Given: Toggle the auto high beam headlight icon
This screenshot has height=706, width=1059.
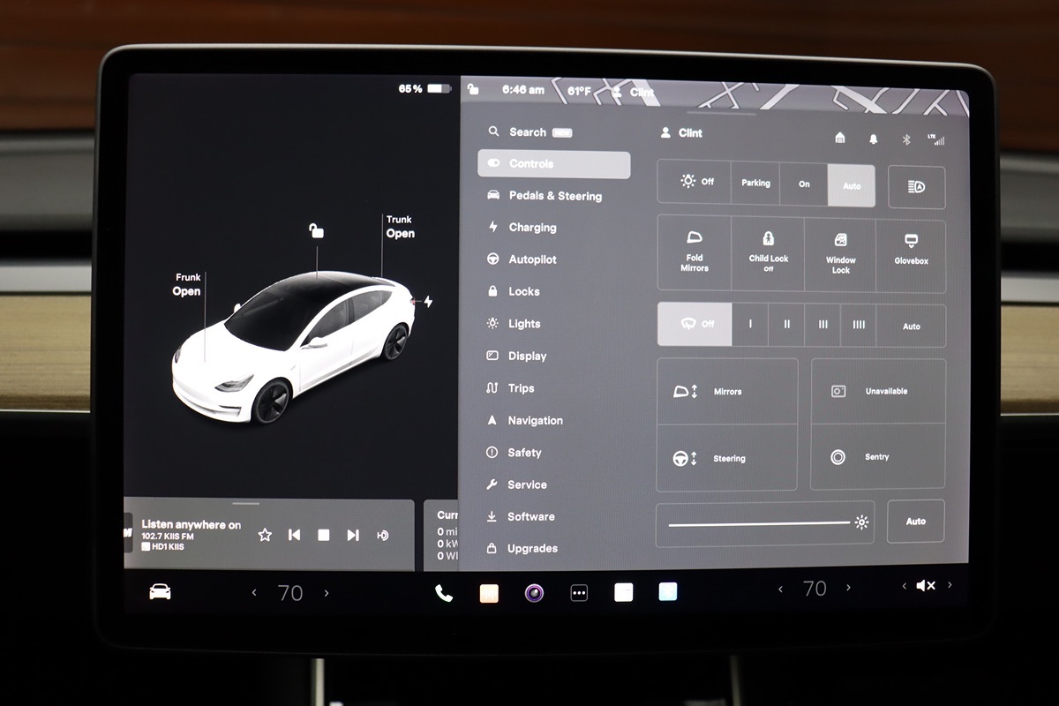Looking at the screenshot, I should [x=916, y=187].
